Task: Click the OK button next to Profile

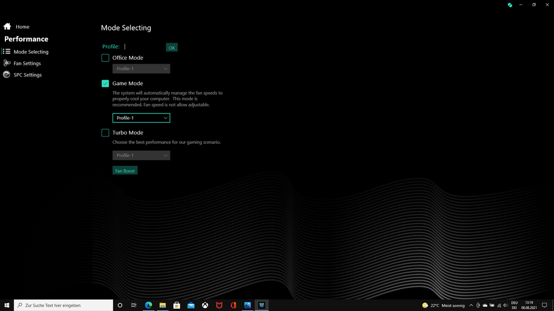Action: [x=172, y=48]
